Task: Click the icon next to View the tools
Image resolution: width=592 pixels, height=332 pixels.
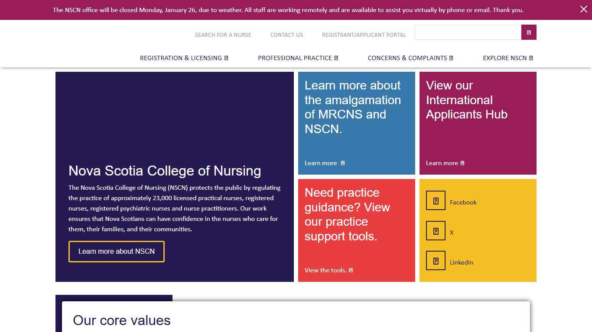Action: (x=350, y=270)
